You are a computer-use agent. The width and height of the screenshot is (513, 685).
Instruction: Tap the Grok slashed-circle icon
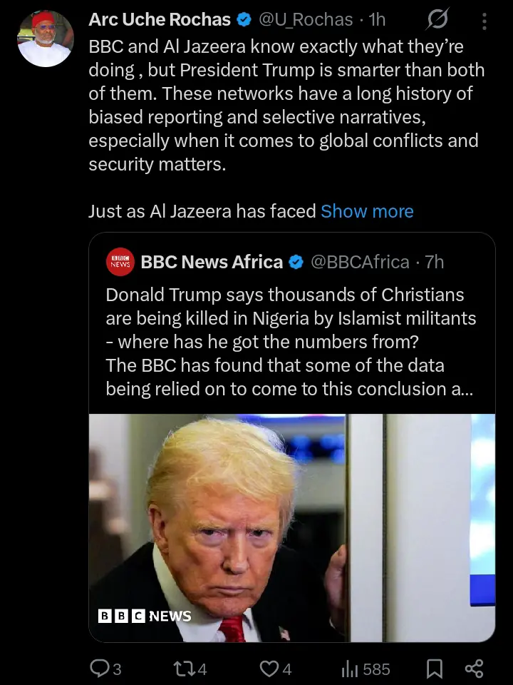[x=437, y=21]
